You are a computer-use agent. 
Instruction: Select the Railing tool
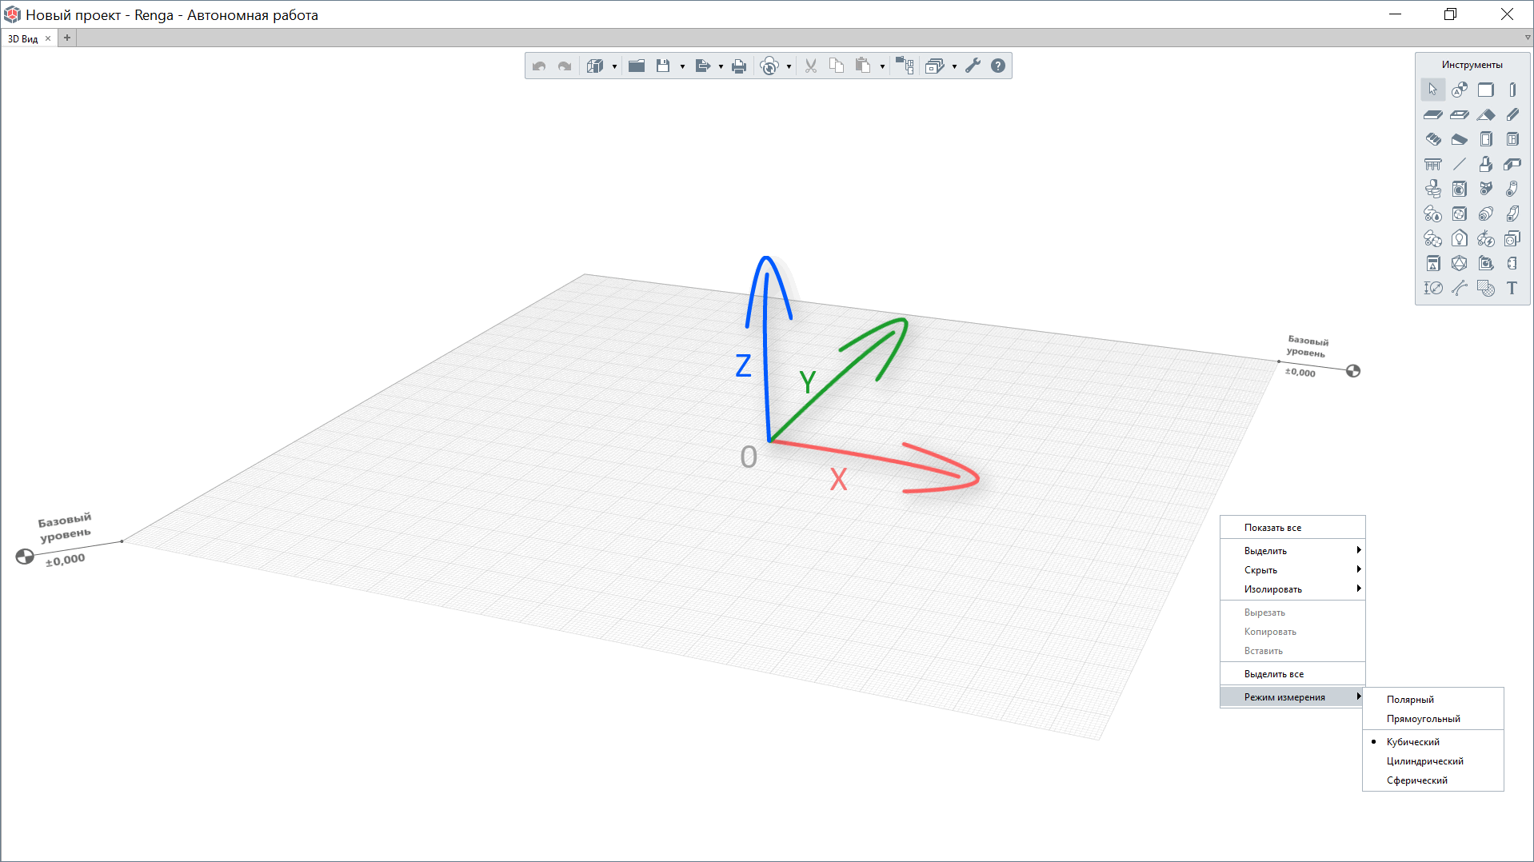[1432, 164]
